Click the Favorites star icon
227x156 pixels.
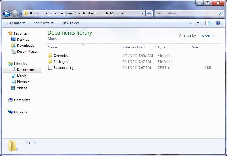(10, 33)
